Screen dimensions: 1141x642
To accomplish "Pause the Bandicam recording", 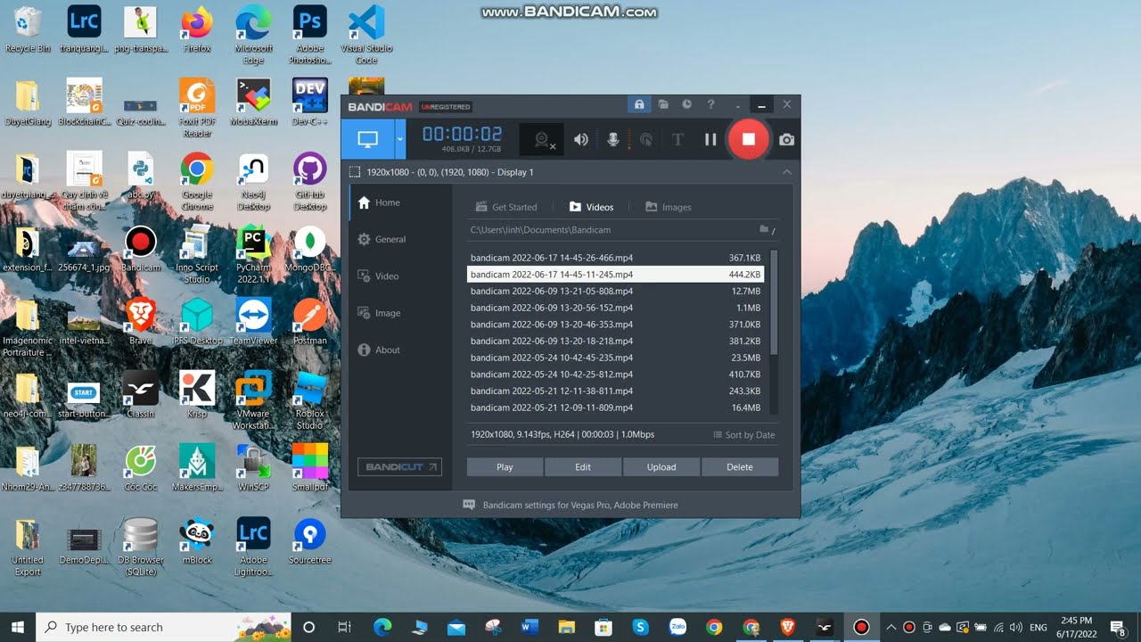I will tap(710, 139).
